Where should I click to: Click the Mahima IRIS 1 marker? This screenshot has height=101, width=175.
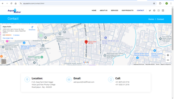43,46
